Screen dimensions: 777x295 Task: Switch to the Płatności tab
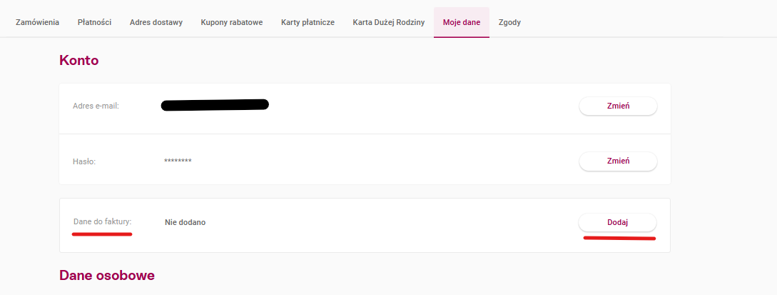[94, 22]
